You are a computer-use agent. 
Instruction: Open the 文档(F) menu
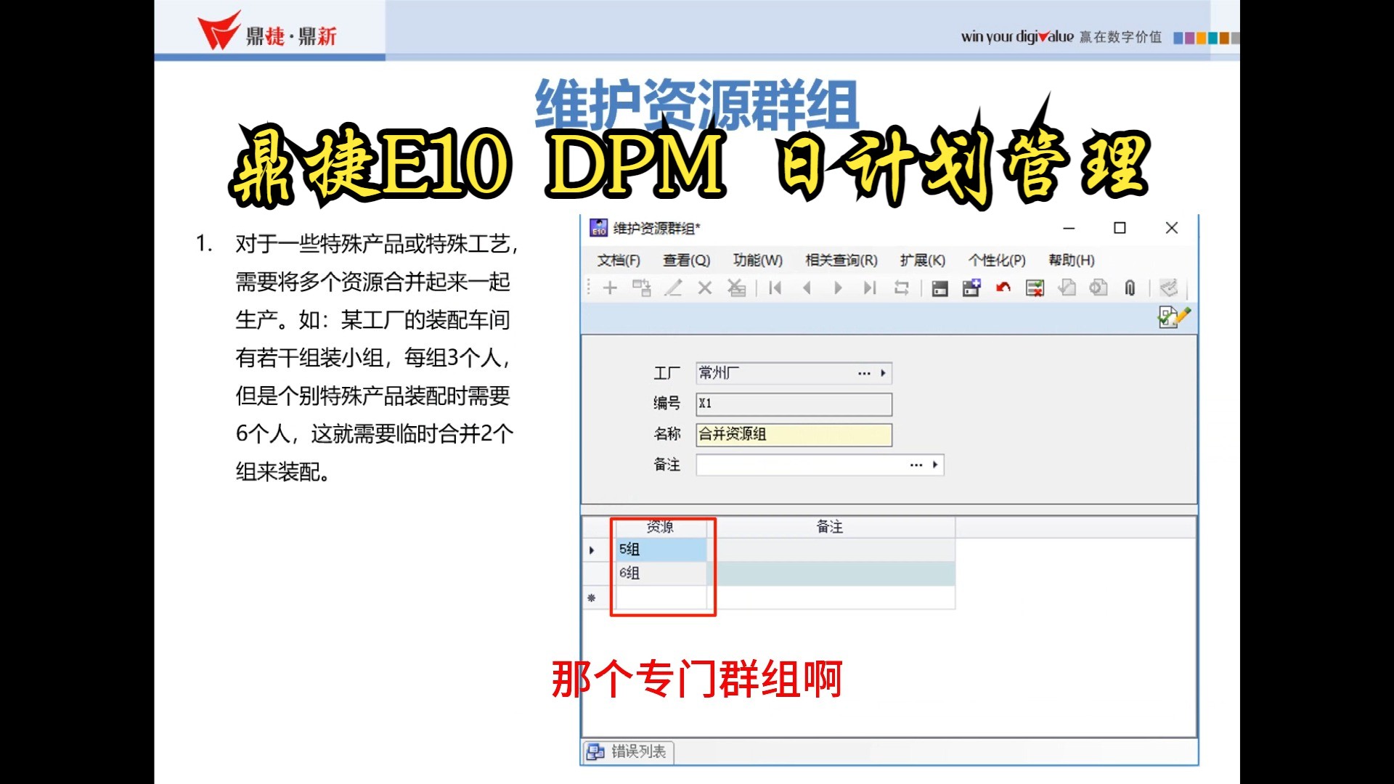pyautogui.click(x=619, y=260)
